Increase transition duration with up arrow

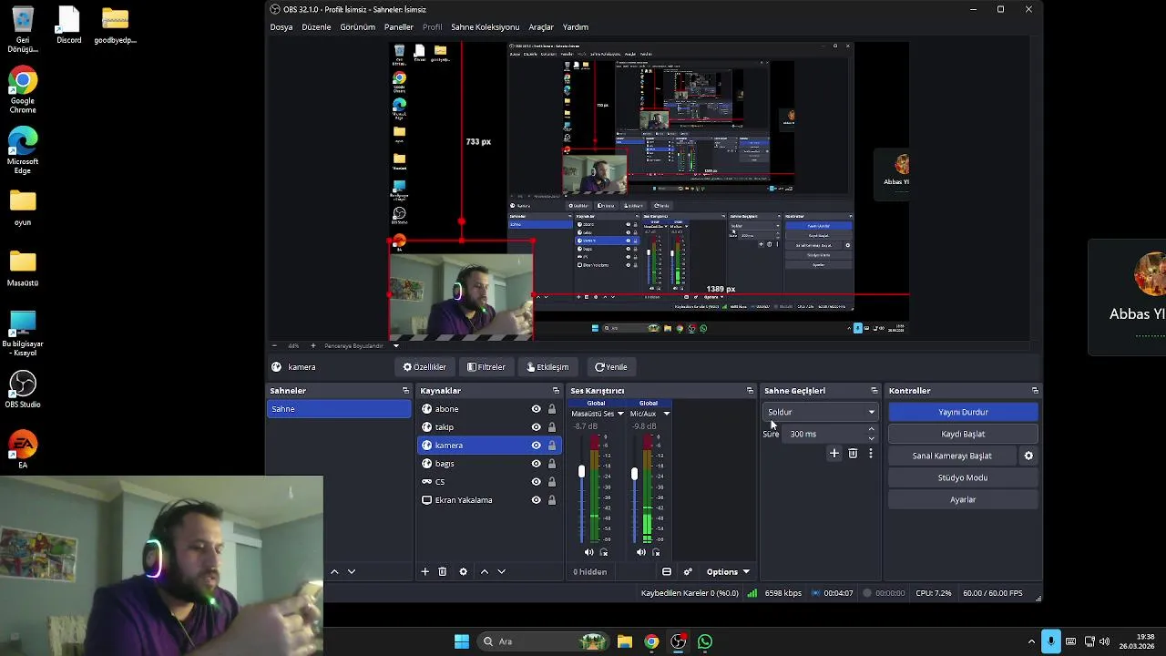(872, 429)
